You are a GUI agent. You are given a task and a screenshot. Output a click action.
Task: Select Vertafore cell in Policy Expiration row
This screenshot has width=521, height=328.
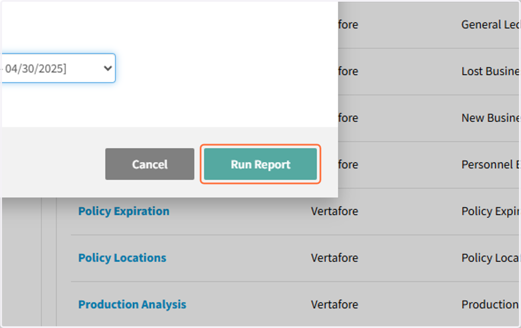[334, 211]
